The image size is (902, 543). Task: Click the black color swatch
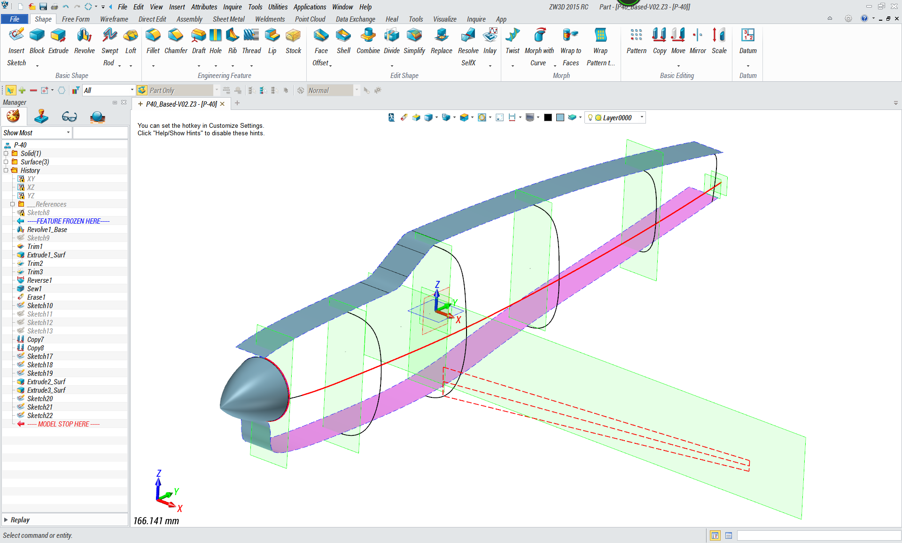point(548,118)
